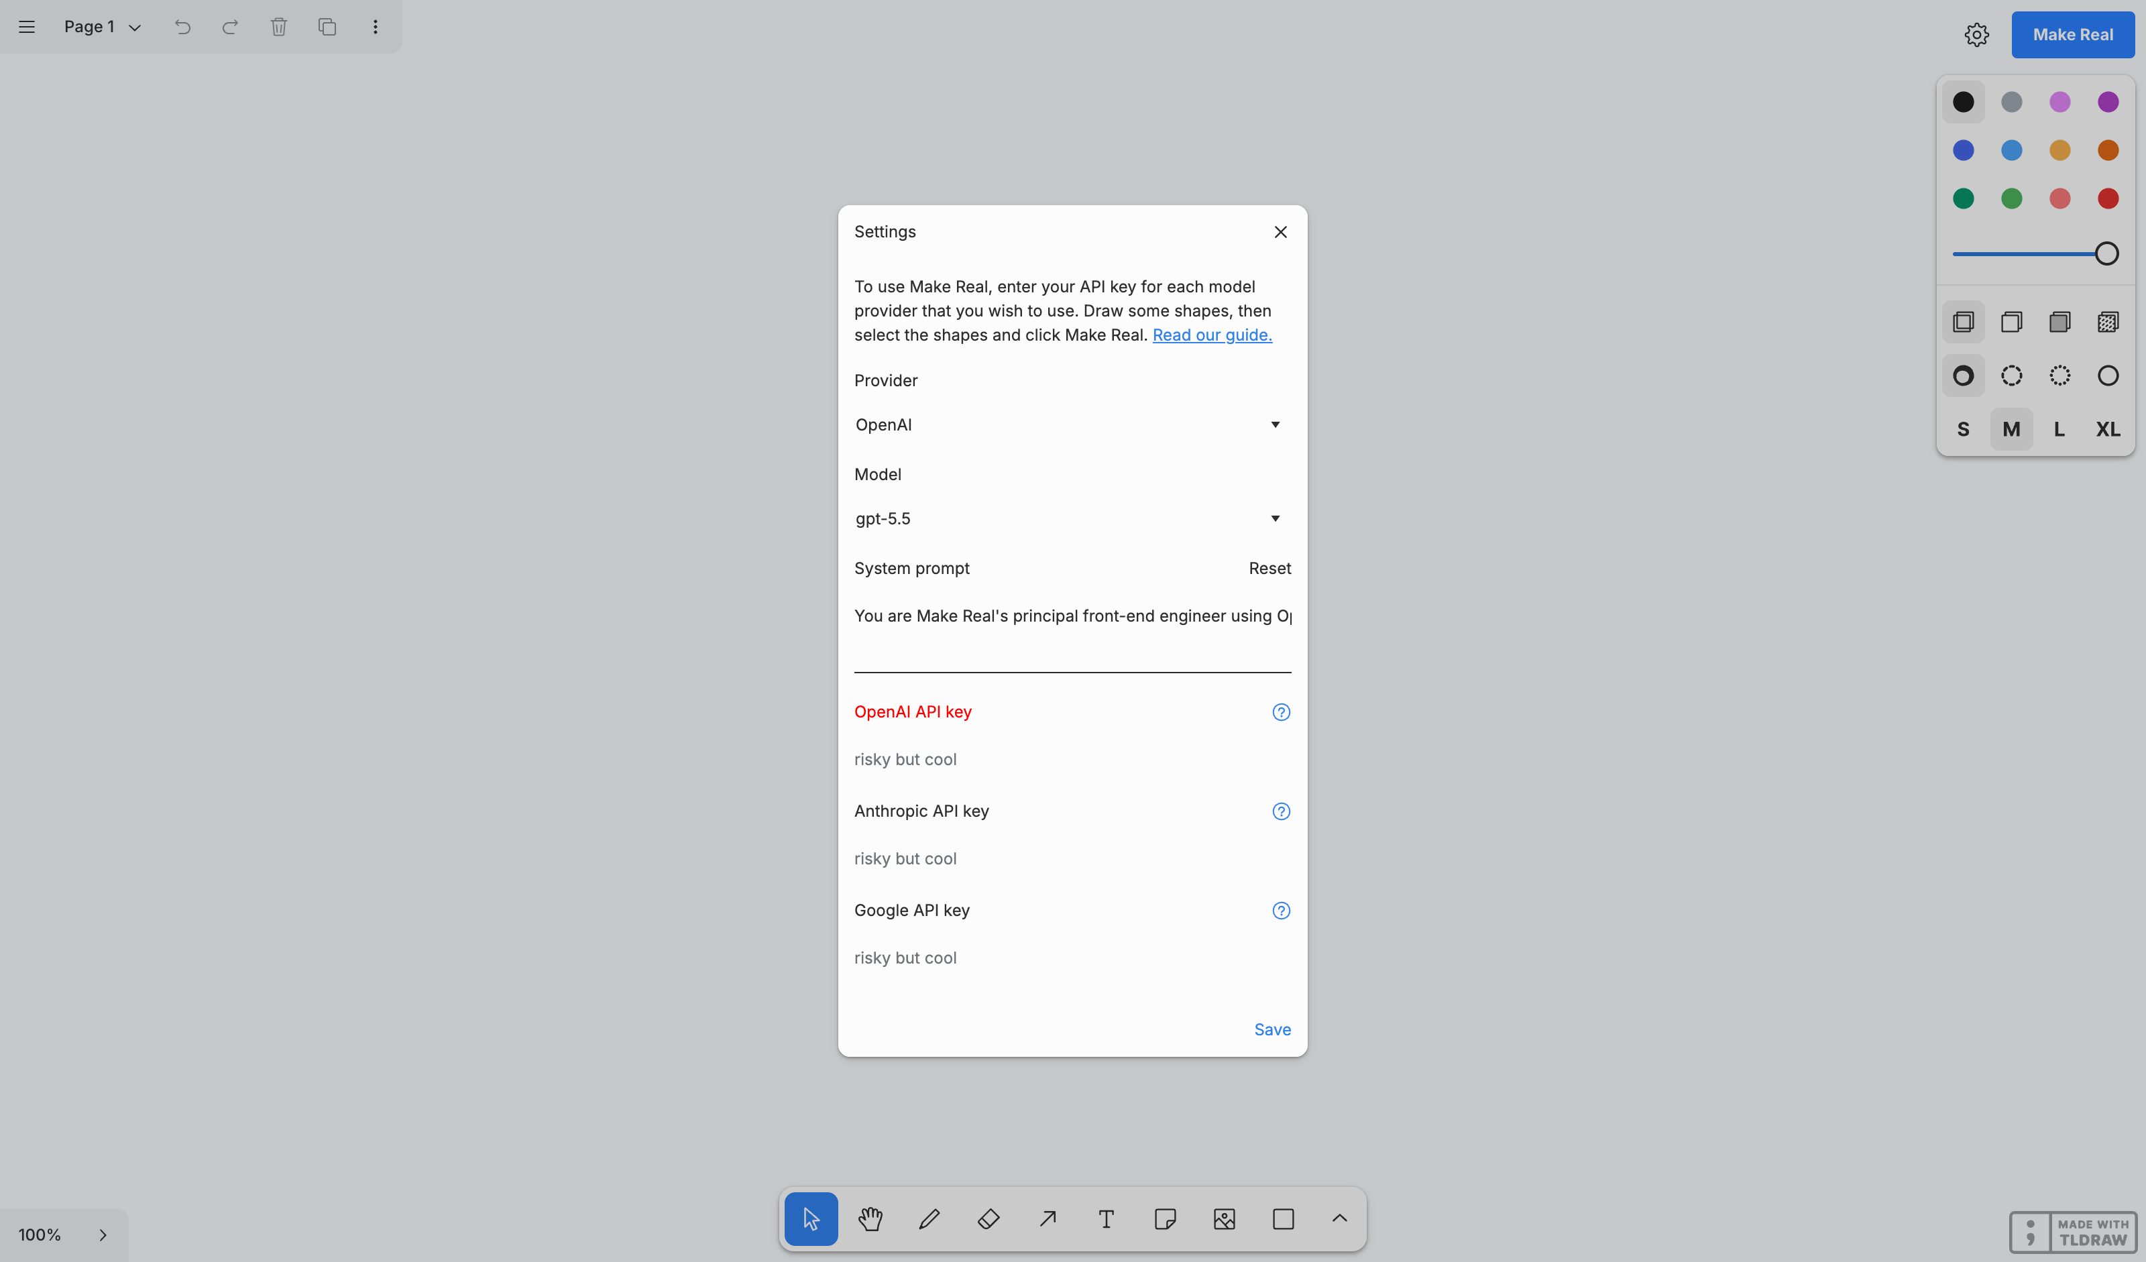The width and height of the screenshot is (2146, 1262).
Task: Click help icon beside OpenAI API key
Action: tap(1281, 712)
